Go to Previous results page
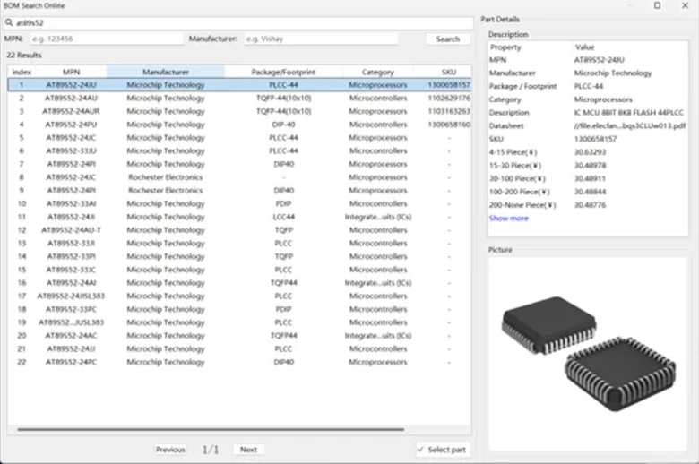The image size is (699, 464). 170,450
